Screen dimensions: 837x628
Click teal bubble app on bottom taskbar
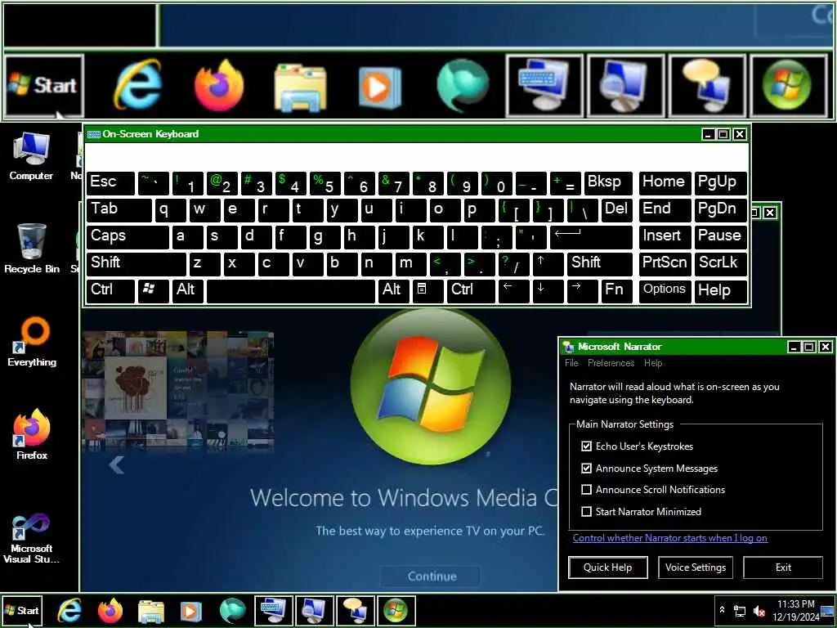[232, 611]
